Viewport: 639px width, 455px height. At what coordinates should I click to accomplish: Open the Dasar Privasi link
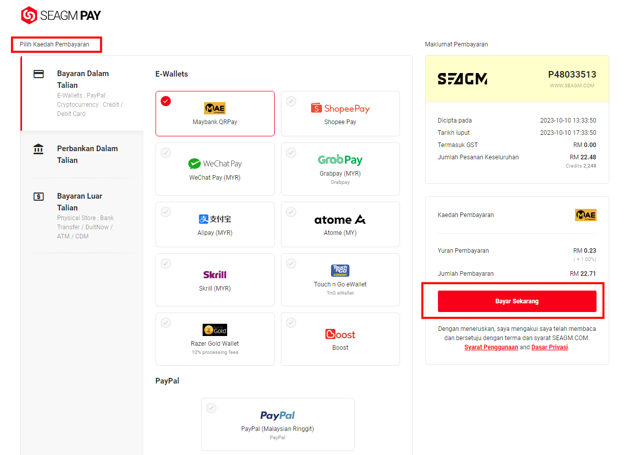point(550,347)
